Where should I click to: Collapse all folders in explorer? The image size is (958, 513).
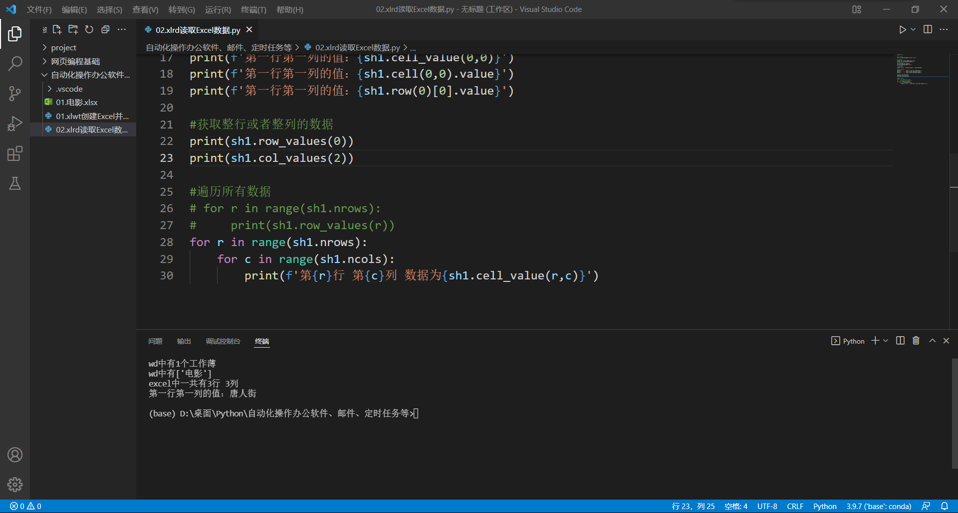(105, 30)
